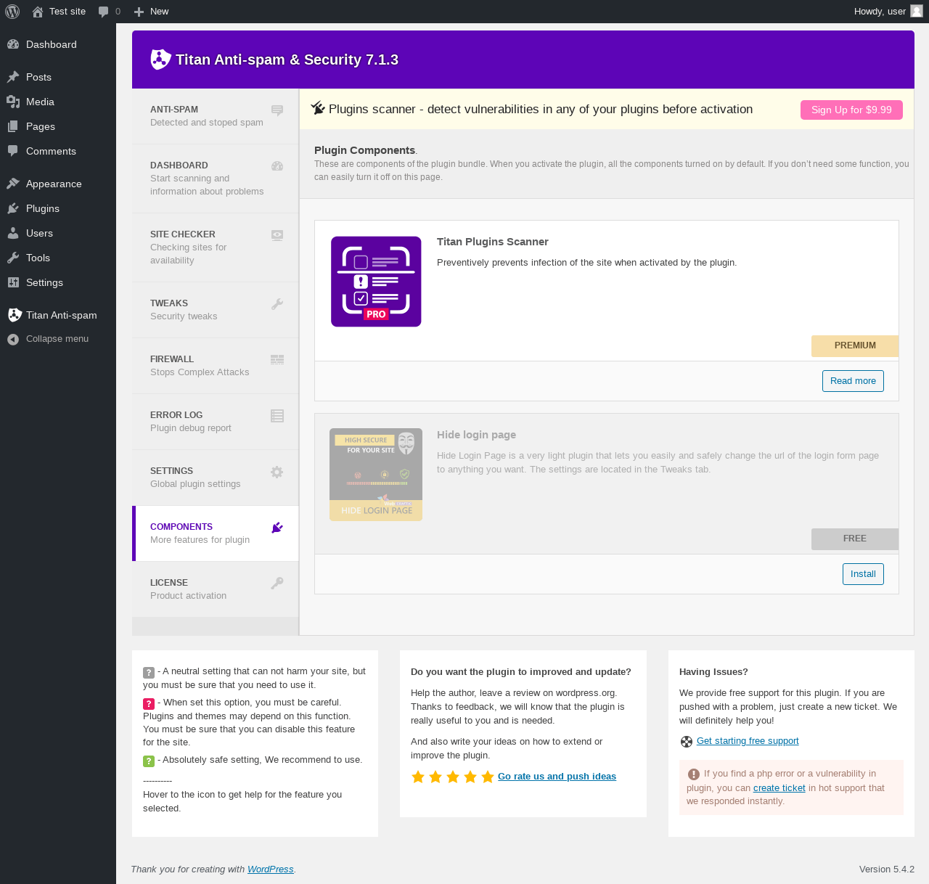Click the PREMIUM label badge
The width and height of the screenshot is (929, 884).
[x=855, y=346]
